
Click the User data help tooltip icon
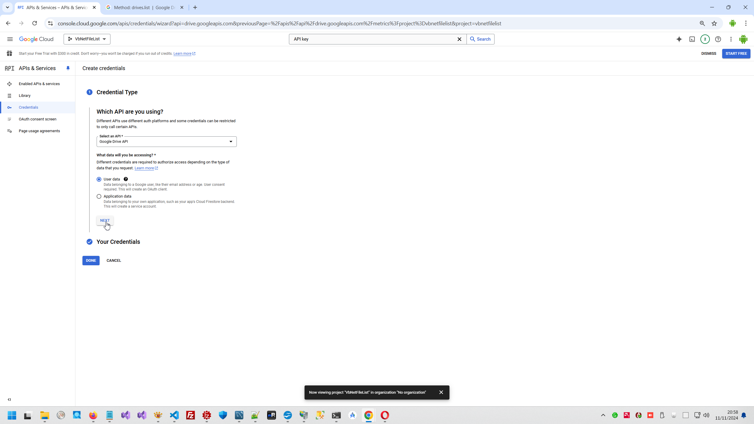pyautogui.click(x=126, y=179)
